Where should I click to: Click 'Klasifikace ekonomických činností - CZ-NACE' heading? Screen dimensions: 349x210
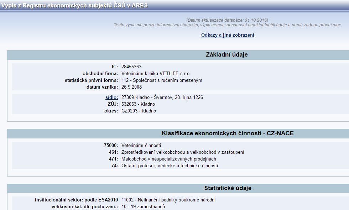[228, 133]
